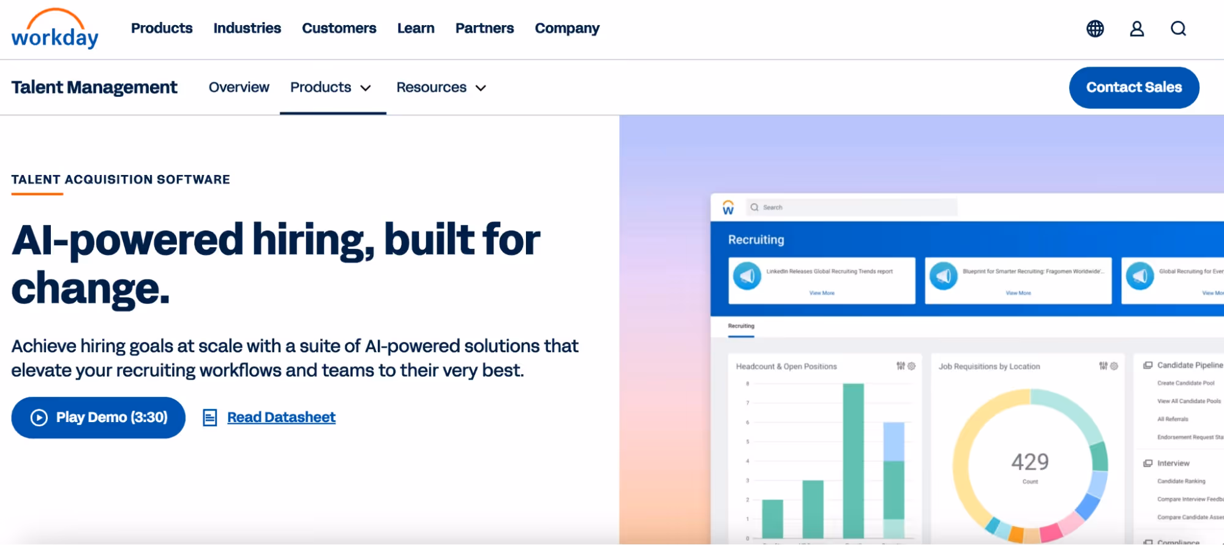Click the play circle icon on demo button
The image size is (1224, 545).
coord(39,418)
